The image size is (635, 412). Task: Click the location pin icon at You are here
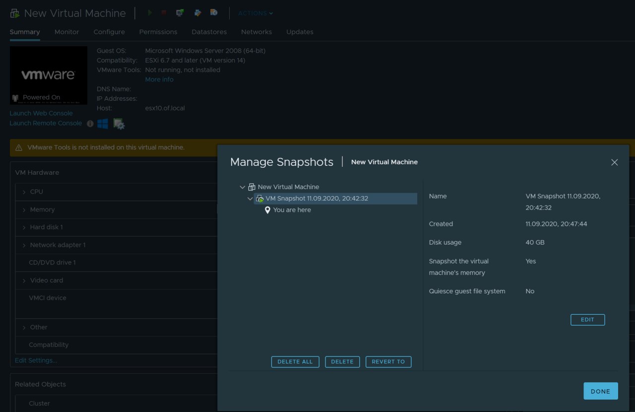coord(267,210)
